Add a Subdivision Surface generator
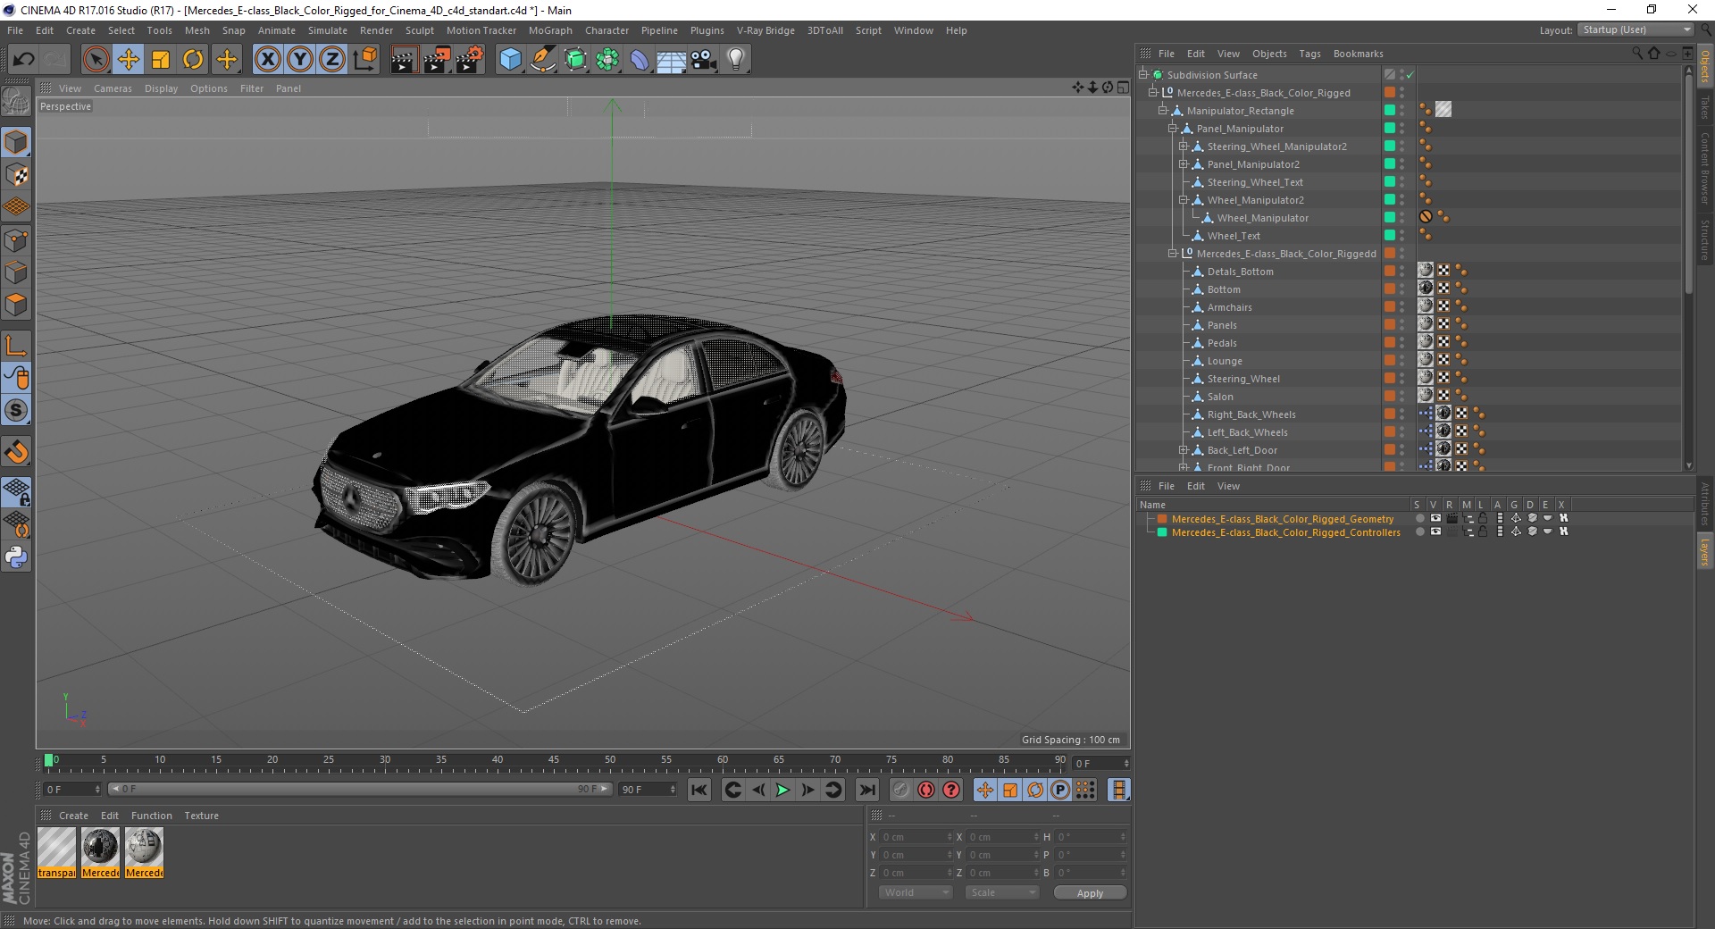Screen dimensions: 1715x929 576,60
